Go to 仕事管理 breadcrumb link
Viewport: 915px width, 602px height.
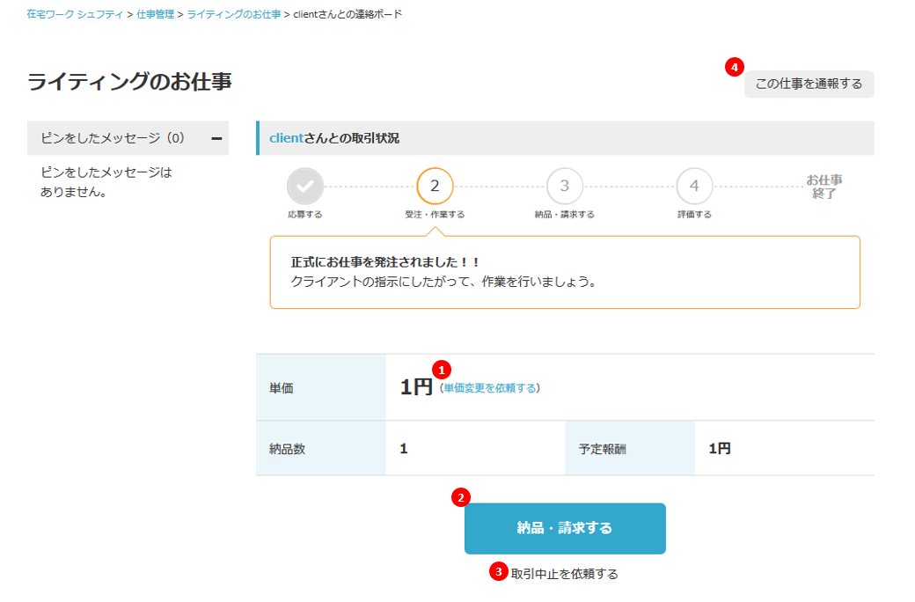point(155,14)
